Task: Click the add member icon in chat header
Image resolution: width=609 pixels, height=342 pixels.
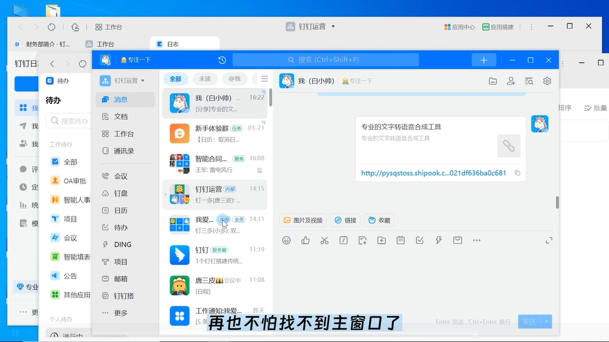Action: tap(511, 81)
